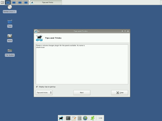Switch to the fourth workspace in pager
Screen dimensions: 162x121
pyautogui.click(x=26, y=2)
